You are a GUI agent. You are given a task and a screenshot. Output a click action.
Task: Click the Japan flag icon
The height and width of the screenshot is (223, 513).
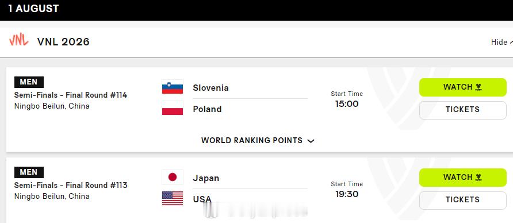[x=173, y=177]
